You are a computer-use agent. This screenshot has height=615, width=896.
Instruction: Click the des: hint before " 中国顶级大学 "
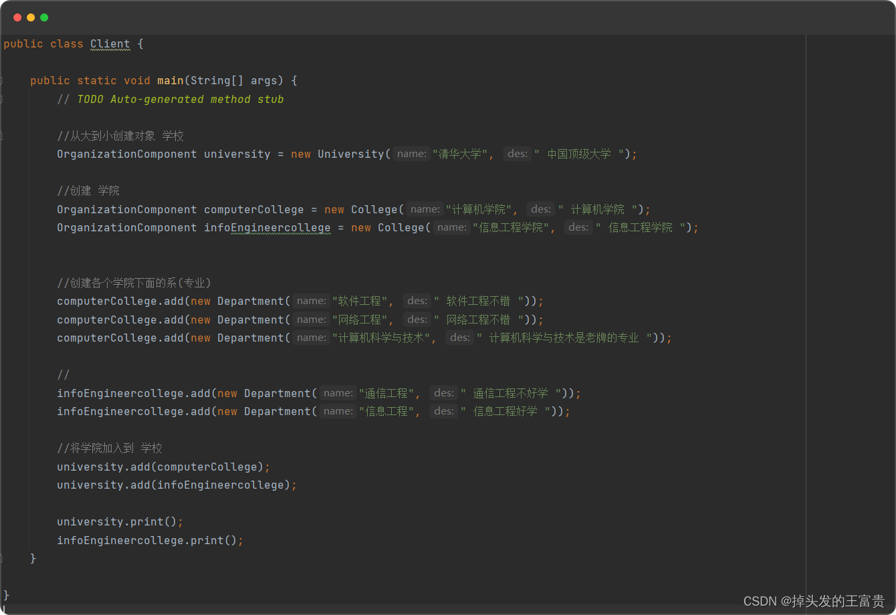point(518,154)
